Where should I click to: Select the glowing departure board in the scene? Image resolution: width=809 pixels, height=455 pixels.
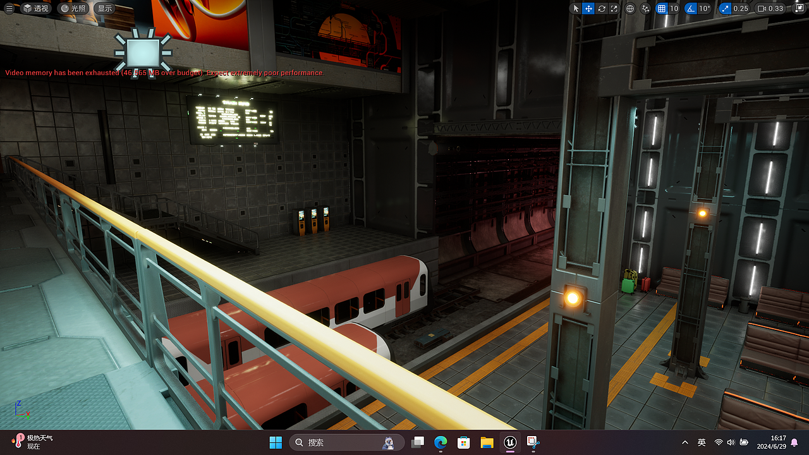[x=232, y=120]
